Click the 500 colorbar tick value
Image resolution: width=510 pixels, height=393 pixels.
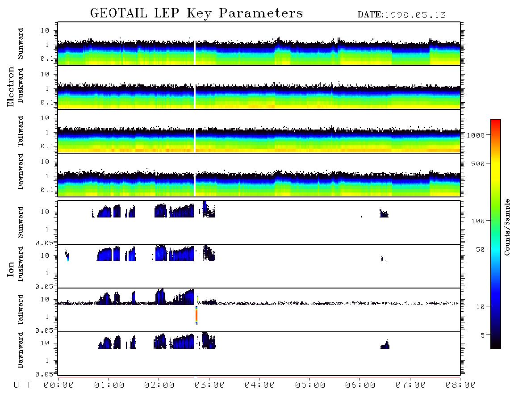(x=478, y=164)
